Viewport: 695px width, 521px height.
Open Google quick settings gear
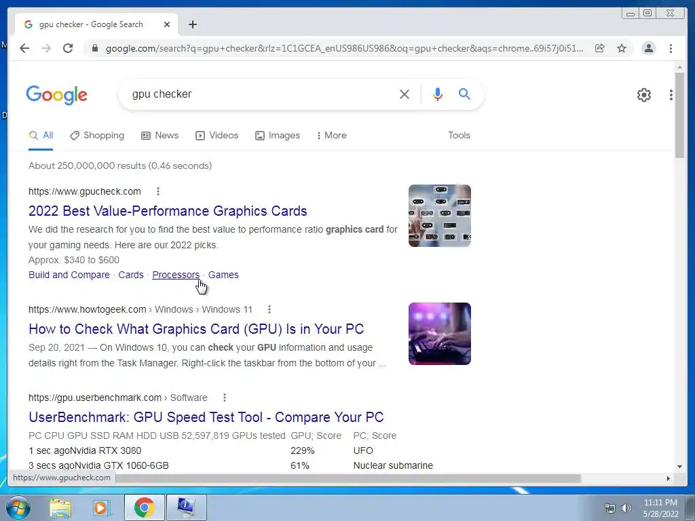(644, 95)
